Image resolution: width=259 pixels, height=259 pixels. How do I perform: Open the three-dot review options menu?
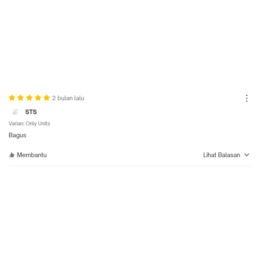point(247,98)
